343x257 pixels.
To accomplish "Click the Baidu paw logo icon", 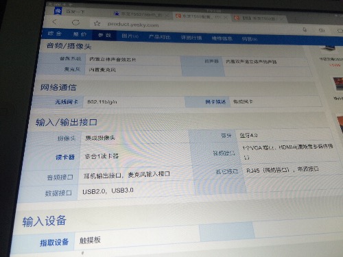I will 58,10.
